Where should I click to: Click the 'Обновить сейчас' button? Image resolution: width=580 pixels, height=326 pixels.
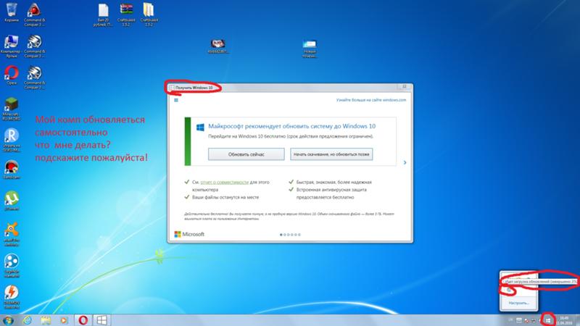pyautogui.click(x=246, y=154)
